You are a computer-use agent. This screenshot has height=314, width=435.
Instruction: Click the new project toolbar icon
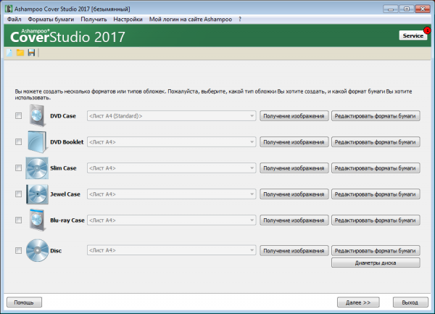point(9,53)
